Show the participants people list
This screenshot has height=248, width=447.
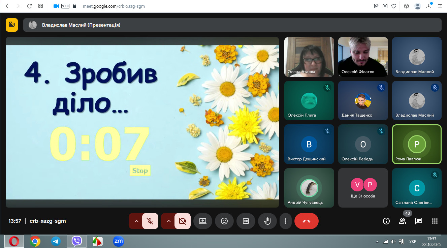tap(403, 221)
